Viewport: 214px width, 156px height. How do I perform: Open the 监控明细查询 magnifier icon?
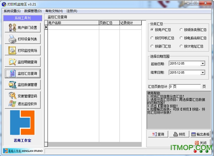tap(12, 62)
